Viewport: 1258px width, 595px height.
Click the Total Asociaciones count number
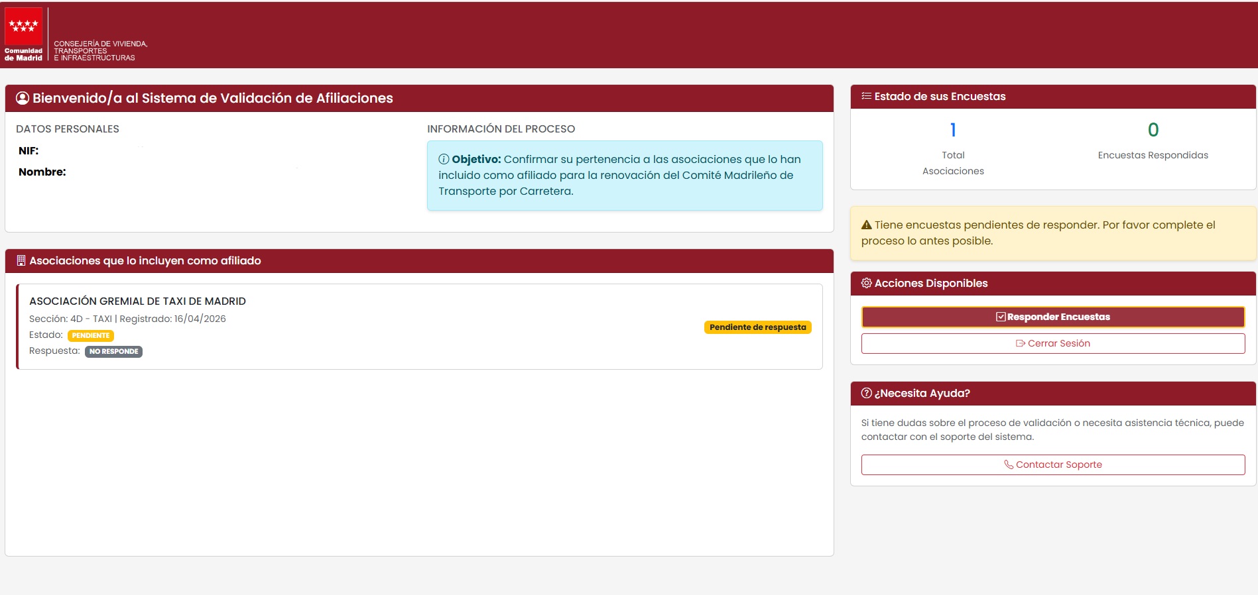[x=953, y=130]
